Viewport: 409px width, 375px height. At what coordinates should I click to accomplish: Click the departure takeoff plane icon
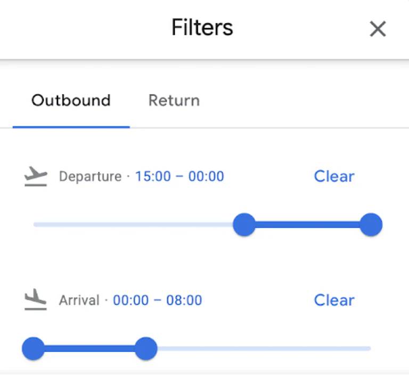pyautogui.click(x=36, y=177)
